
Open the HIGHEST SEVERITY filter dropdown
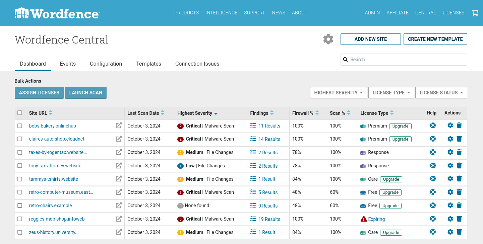[x=338, y=93]
